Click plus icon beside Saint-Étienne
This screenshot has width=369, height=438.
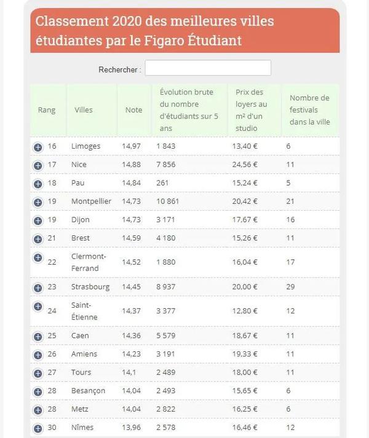[x=38, y=305]
